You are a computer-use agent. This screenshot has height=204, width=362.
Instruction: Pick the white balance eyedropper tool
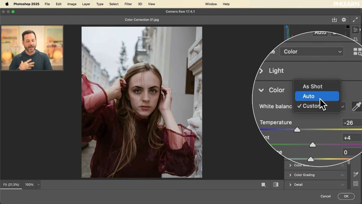click(356, 106)
